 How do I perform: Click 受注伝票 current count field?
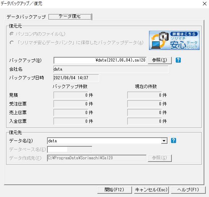tap(144, 104)
